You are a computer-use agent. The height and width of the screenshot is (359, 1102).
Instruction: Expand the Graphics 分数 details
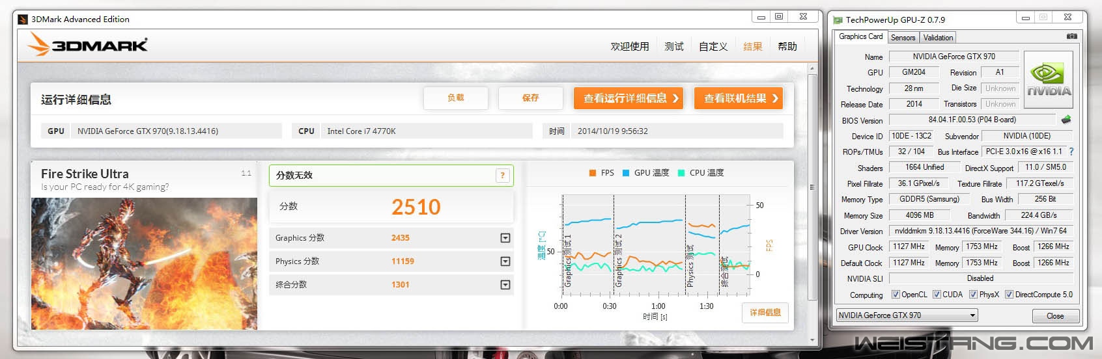click(x=505, y=238)
